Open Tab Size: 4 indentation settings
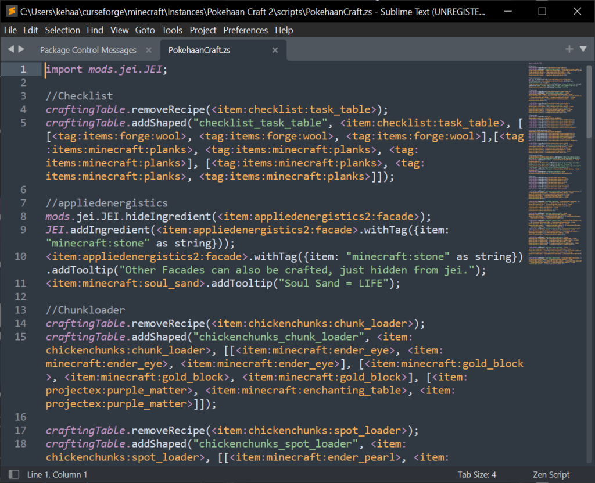The height and width of the screenshot is (483, 595). coord(476,475)
